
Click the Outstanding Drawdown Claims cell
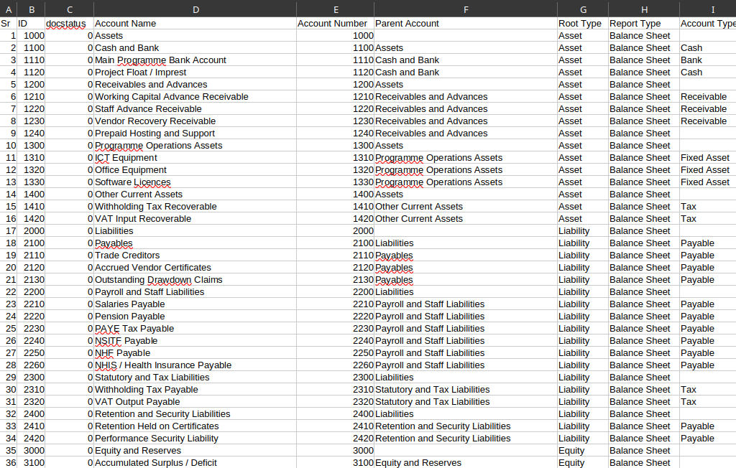click(x=195, y=279)
